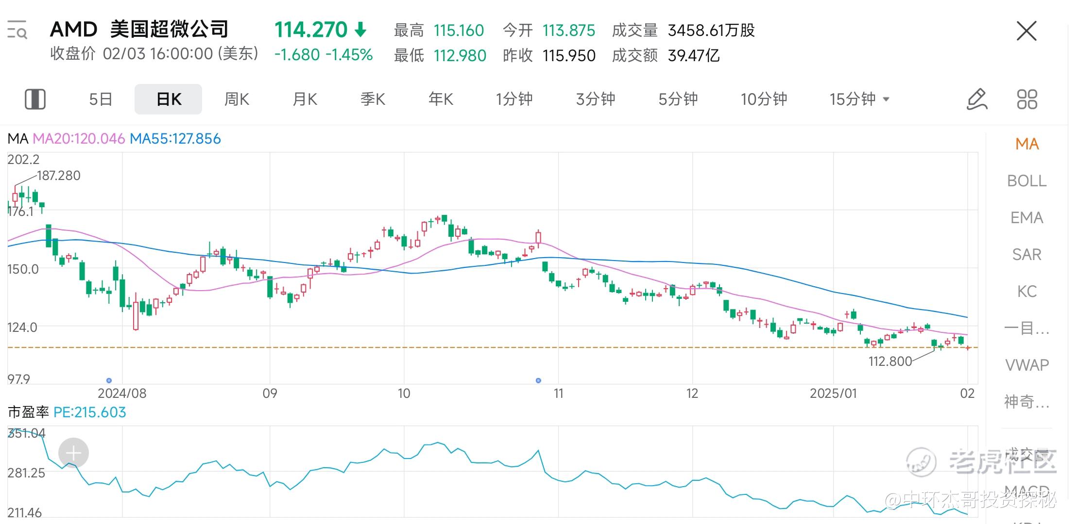Click the 收盘价 02/03 16:00:00 timestamp

pyautogui.click(x=154, y=53)
